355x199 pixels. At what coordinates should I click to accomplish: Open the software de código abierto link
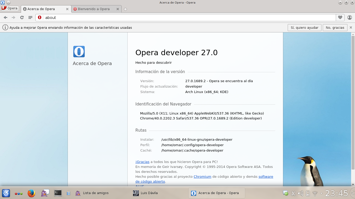tap(204, 179)
